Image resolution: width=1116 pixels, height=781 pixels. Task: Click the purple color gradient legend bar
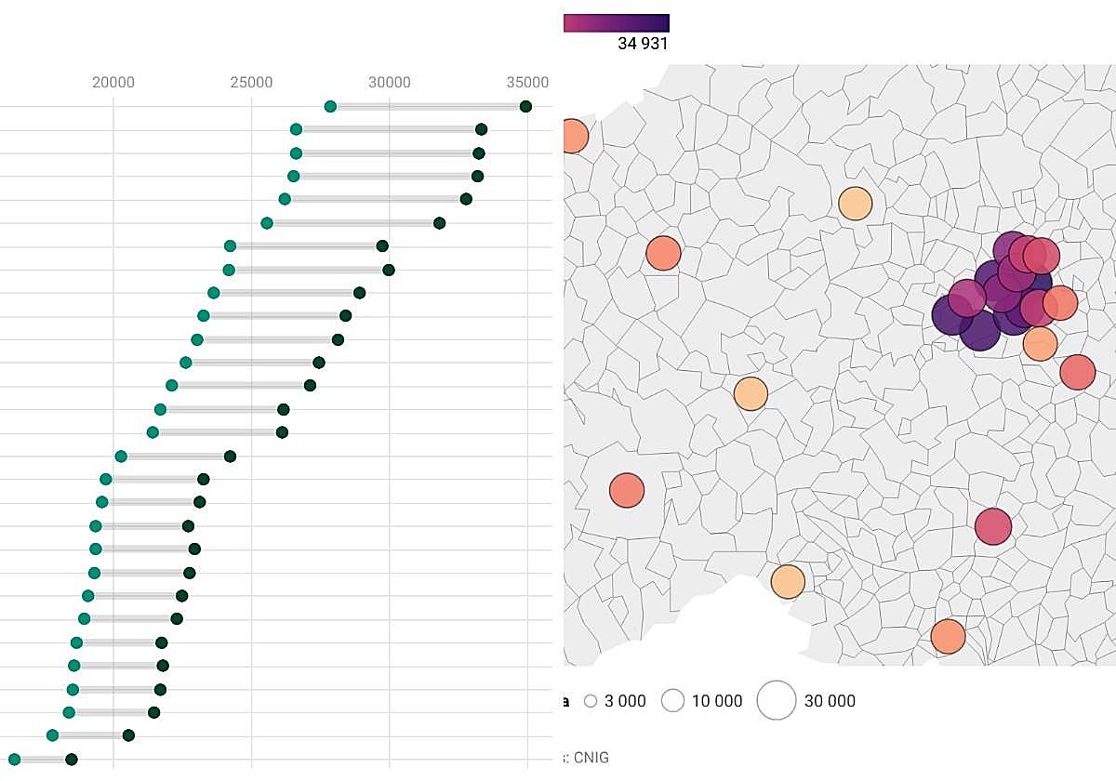(x=616, y=23)
